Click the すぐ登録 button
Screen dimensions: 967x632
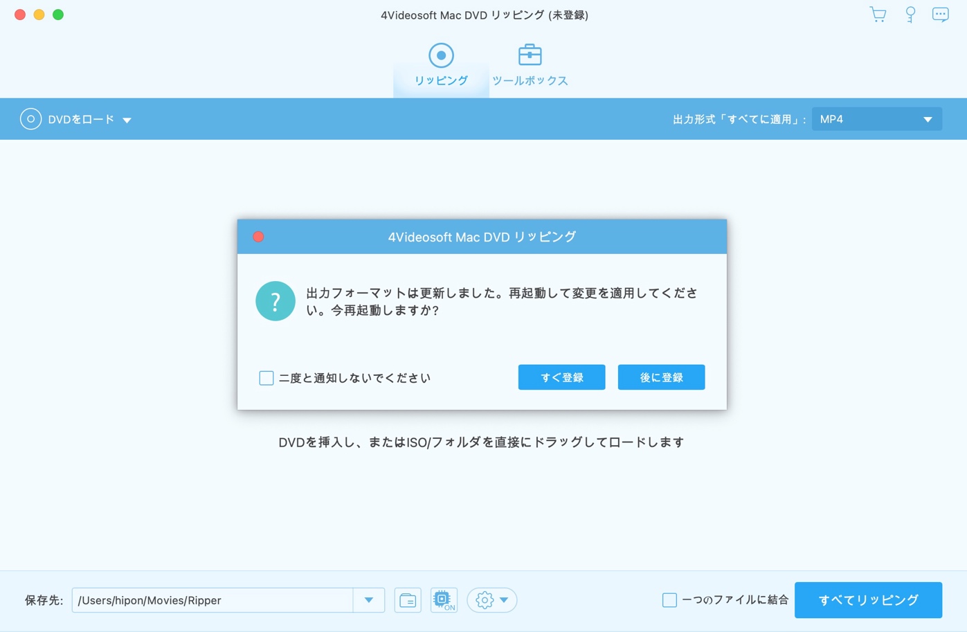click(x=561, y=377)
